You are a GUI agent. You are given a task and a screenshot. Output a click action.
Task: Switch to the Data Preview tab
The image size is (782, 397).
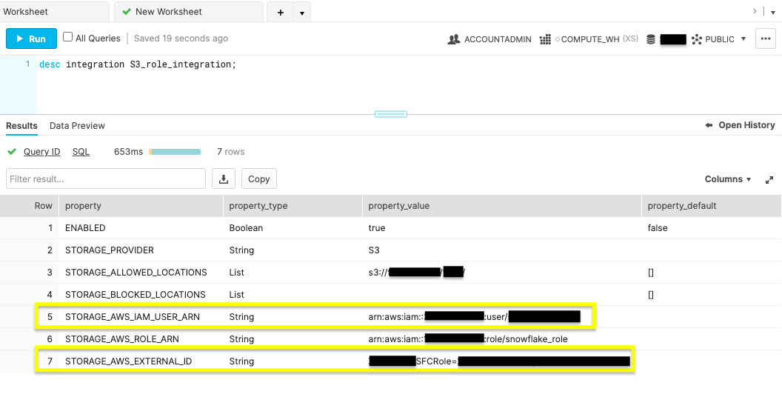click(x=77, y=126)
